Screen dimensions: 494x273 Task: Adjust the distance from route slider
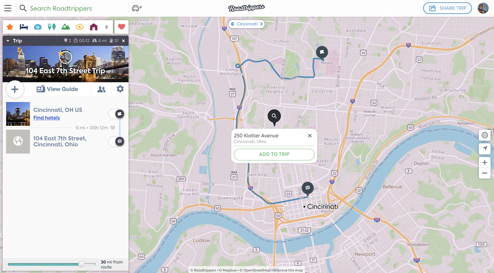pos(82,264)
